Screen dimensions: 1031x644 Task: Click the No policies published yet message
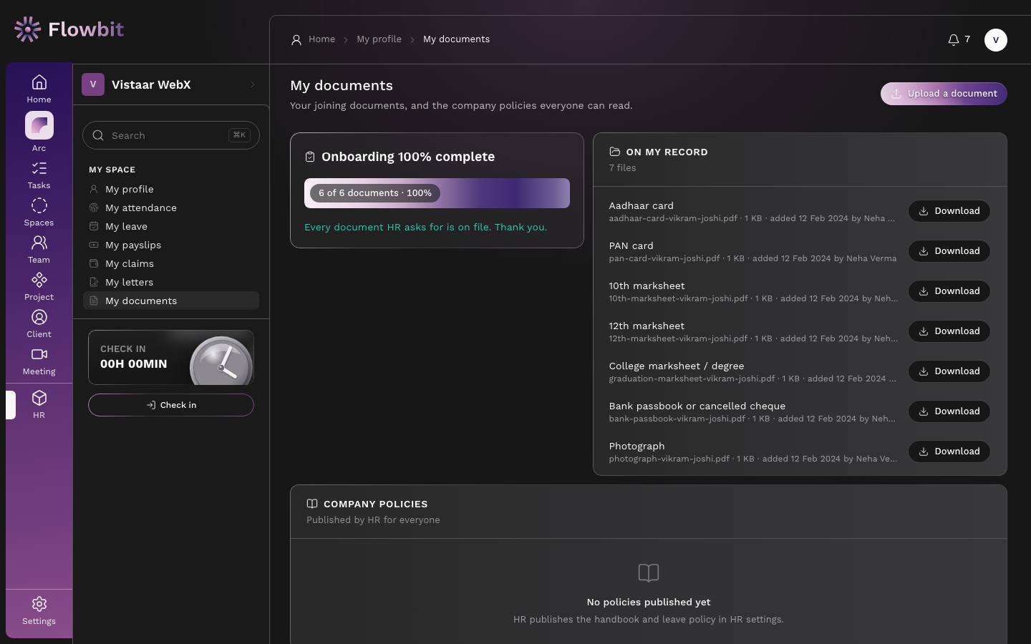click(649, 602)
